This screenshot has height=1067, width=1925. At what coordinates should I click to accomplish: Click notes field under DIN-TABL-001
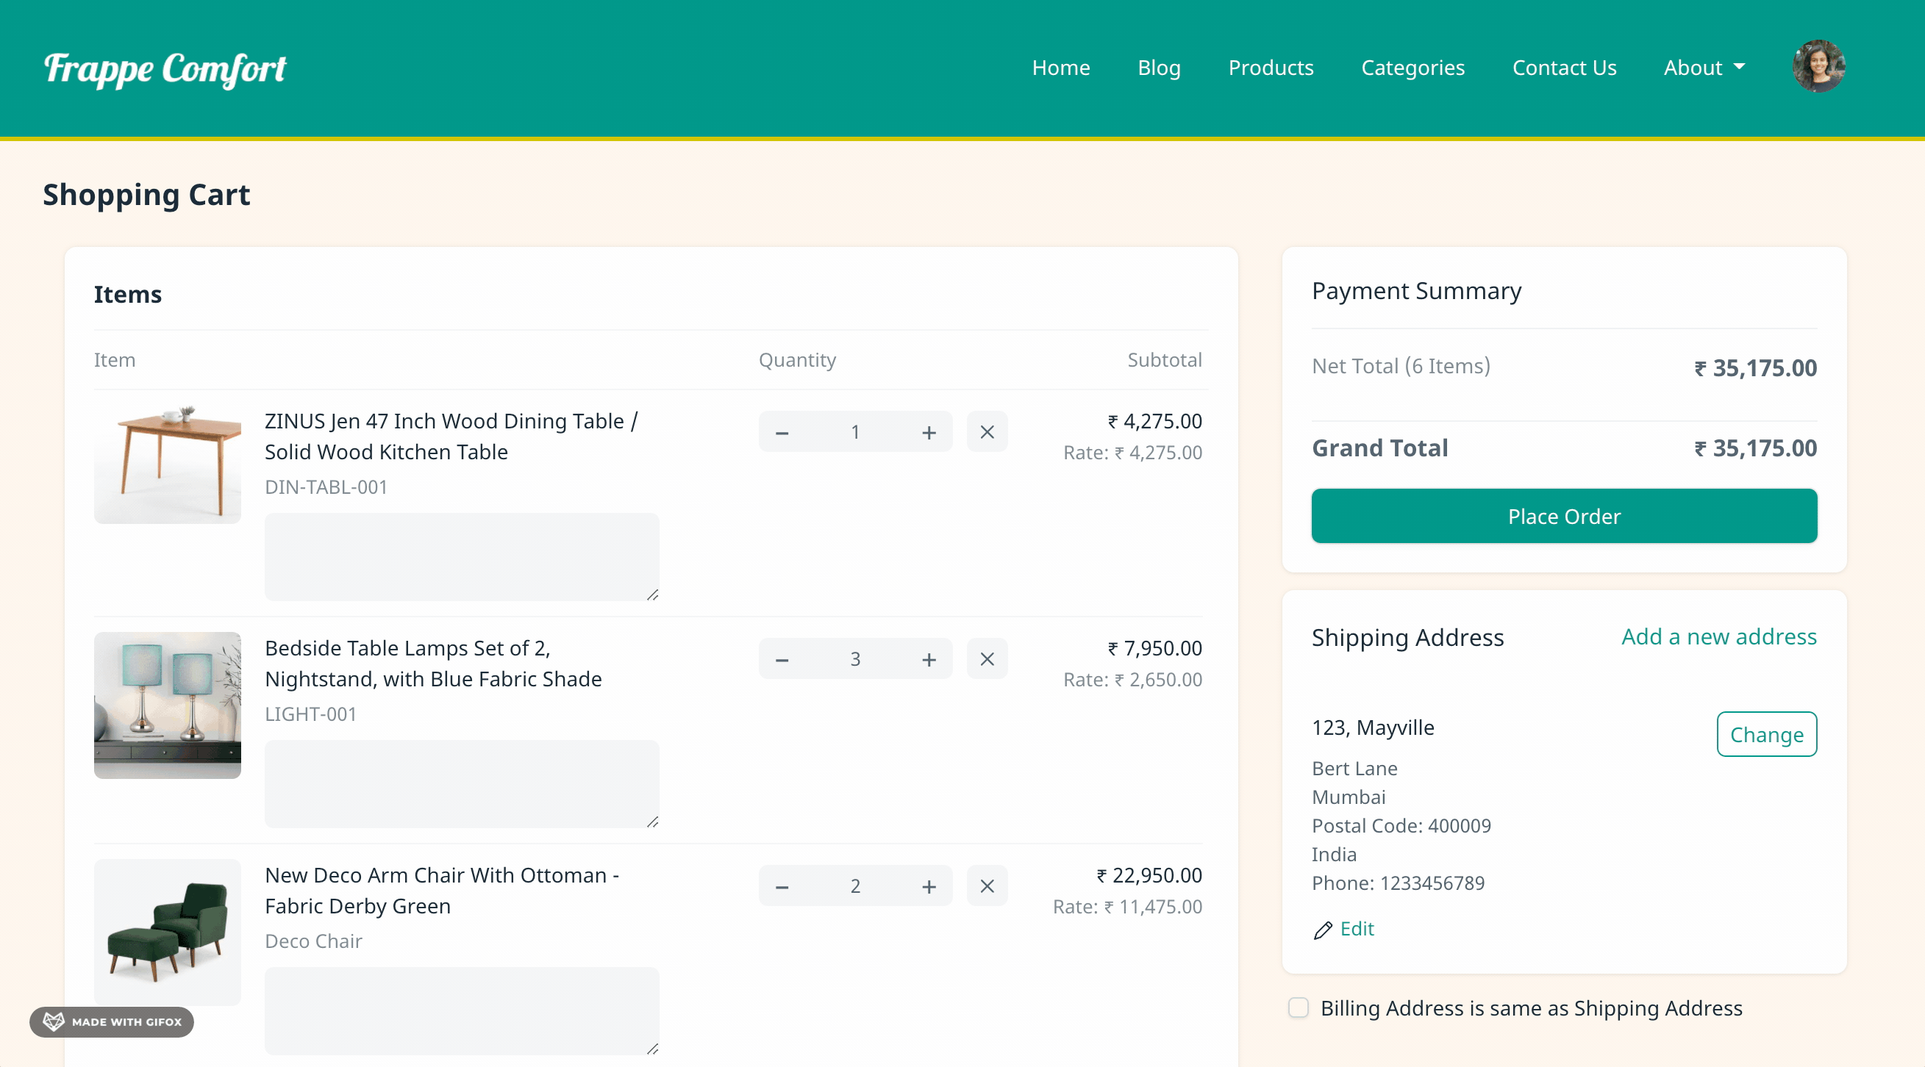pyautogui.click(x=463, y=557)
